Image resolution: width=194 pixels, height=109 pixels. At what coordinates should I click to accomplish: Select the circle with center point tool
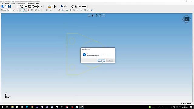pyautogui.click(x=38, y=7)
